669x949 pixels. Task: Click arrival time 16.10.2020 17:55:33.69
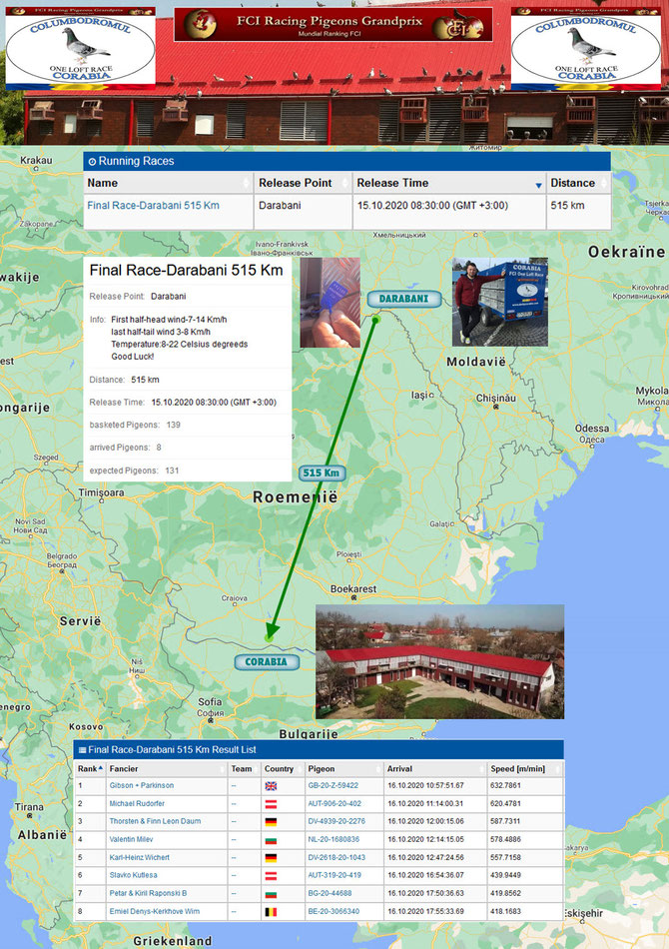click(425, 911)
